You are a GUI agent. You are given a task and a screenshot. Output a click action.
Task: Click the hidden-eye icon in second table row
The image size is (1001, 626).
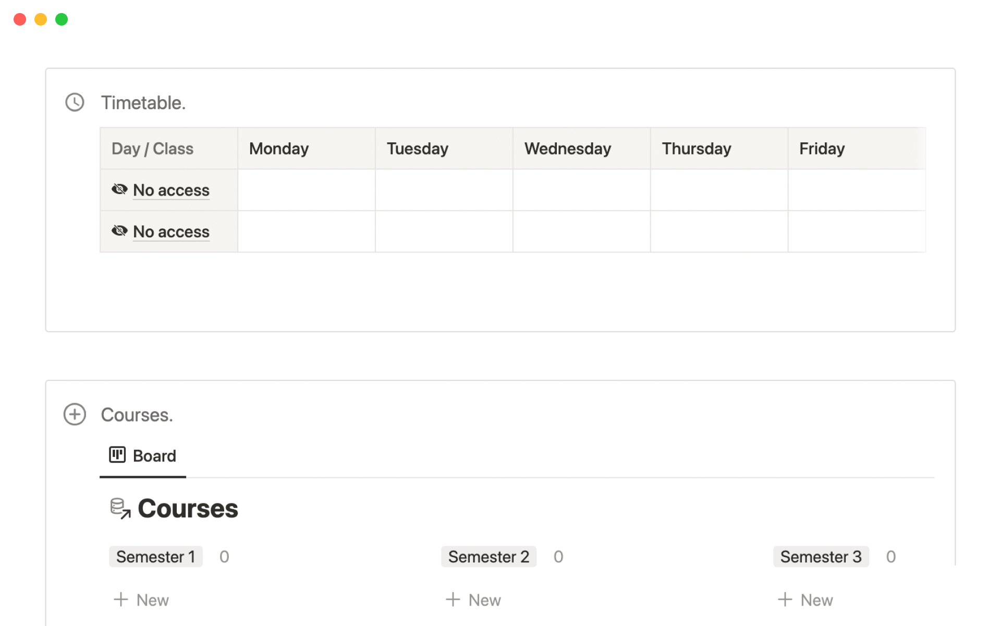[119, 231]
